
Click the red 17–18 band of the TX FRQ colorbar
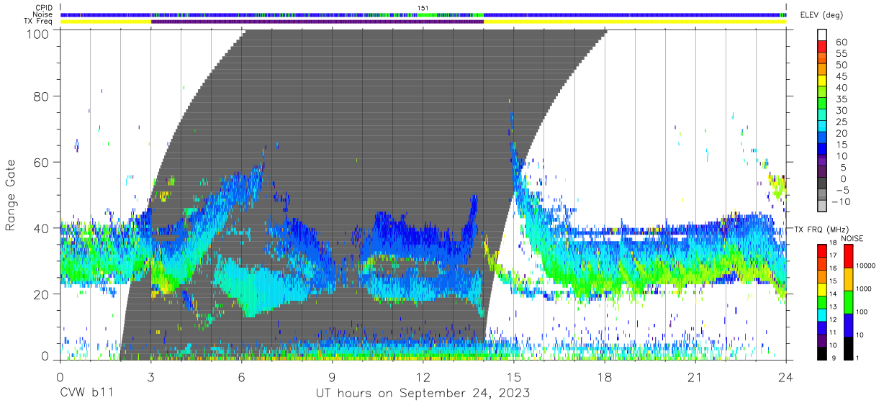822,250
